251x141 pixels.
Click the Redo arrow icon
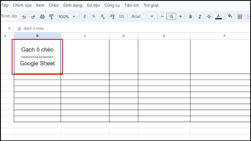pyautogui.click(x=33, y=17)
